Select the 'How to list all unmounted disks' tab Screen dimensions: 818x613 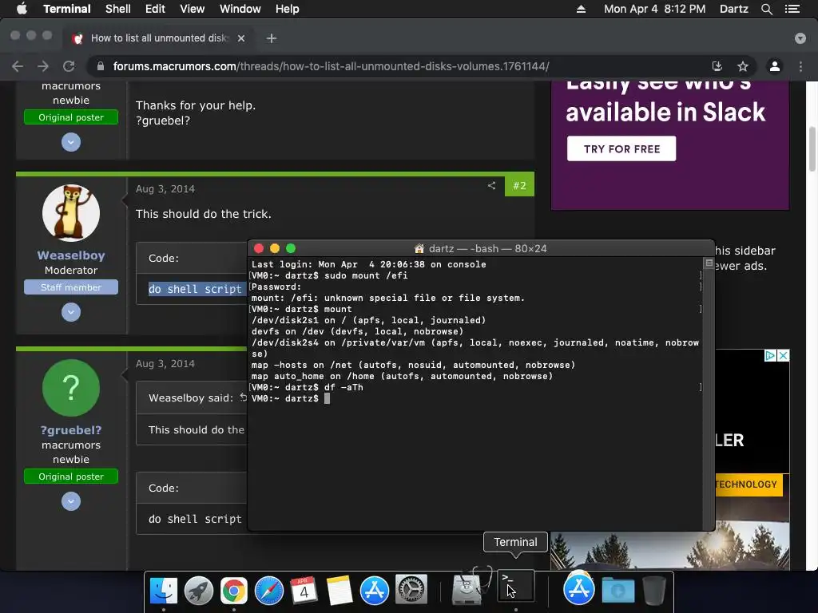click(159, 38)
